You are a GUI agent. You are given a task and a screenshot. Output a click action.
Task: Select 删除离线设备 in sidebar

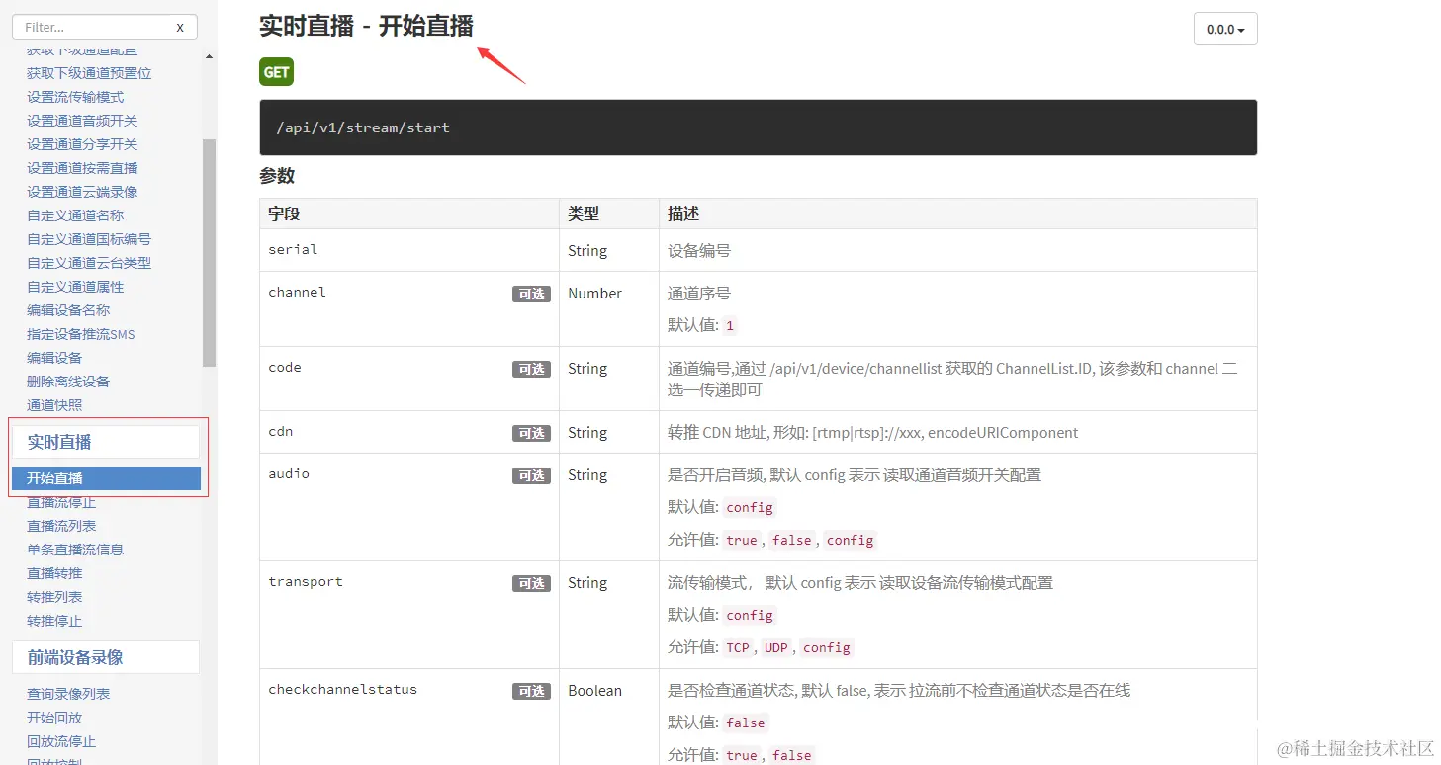click(68, 382)
